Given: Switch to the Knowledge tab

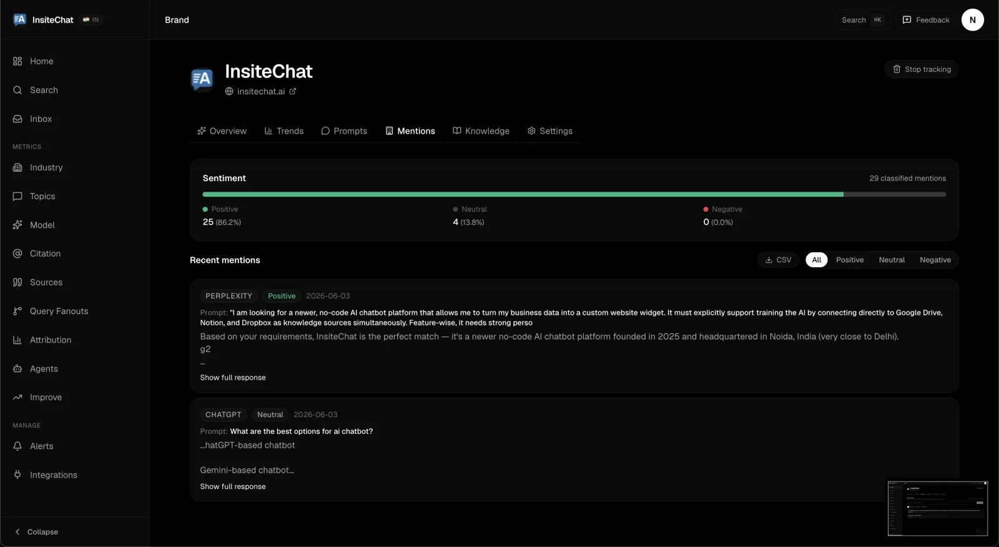Looking at the screenshot, I should click(481, 131).
